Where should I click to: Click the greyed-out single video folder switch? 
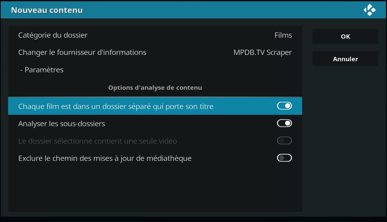click(284, 141)
